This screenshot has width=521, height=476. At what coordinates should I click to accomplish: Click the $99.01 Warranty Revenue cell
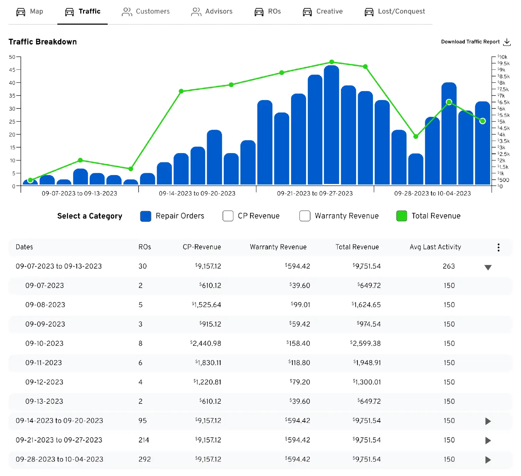point(300,305)
